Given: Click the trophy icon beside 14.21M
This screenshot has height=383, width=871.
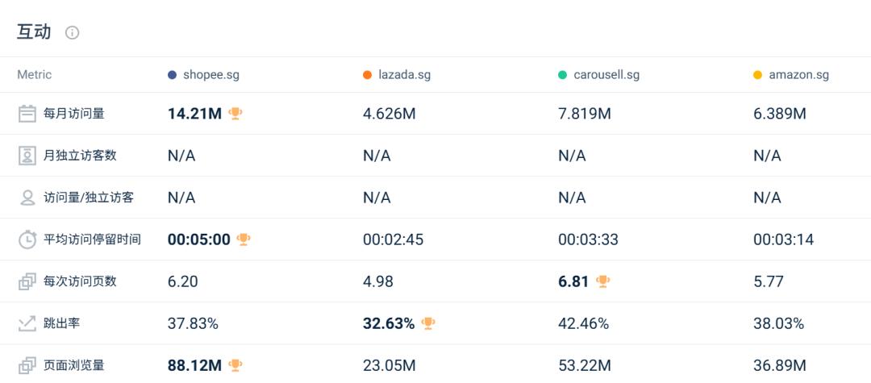Looking at the screenshot, I should coord(235,114).
